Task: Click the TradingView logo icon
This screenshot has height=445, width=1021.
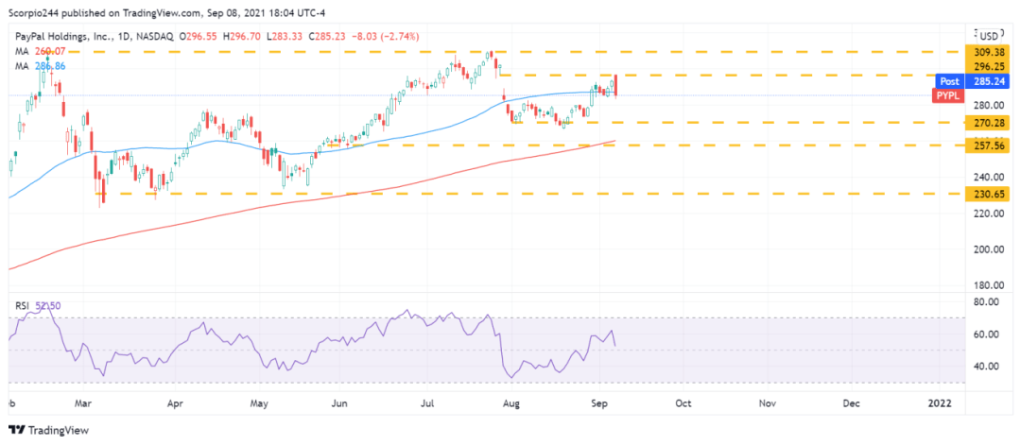Action: coord(17,430)
